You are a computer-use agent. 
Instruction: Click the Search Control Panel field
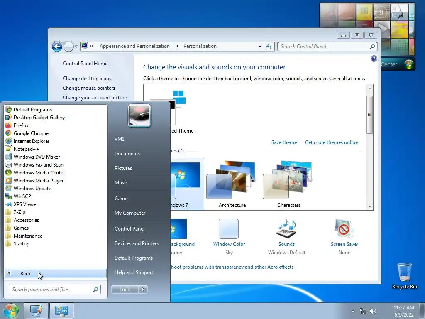(x=327, y=47)
